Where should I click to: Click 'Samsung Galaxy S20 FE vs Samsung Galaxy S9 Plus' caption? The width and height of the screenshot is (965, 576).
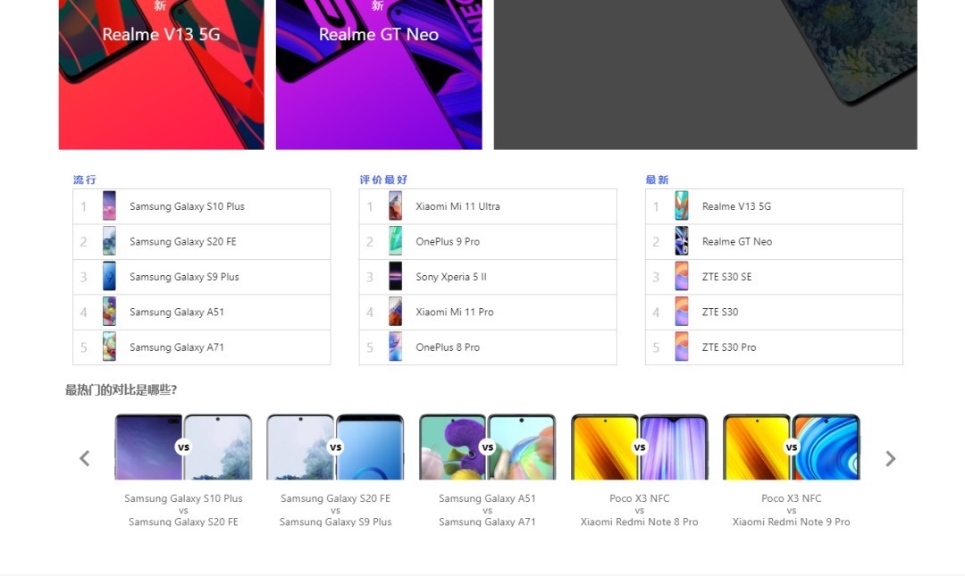[x=335, y=510]
